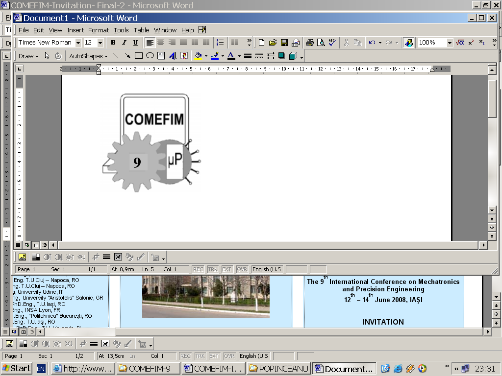Undo the last action
The width and height of the screenshot is (502, 376).
coord(372,43)
